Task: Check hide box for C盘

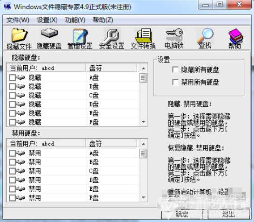Action: tap(12, 95)
